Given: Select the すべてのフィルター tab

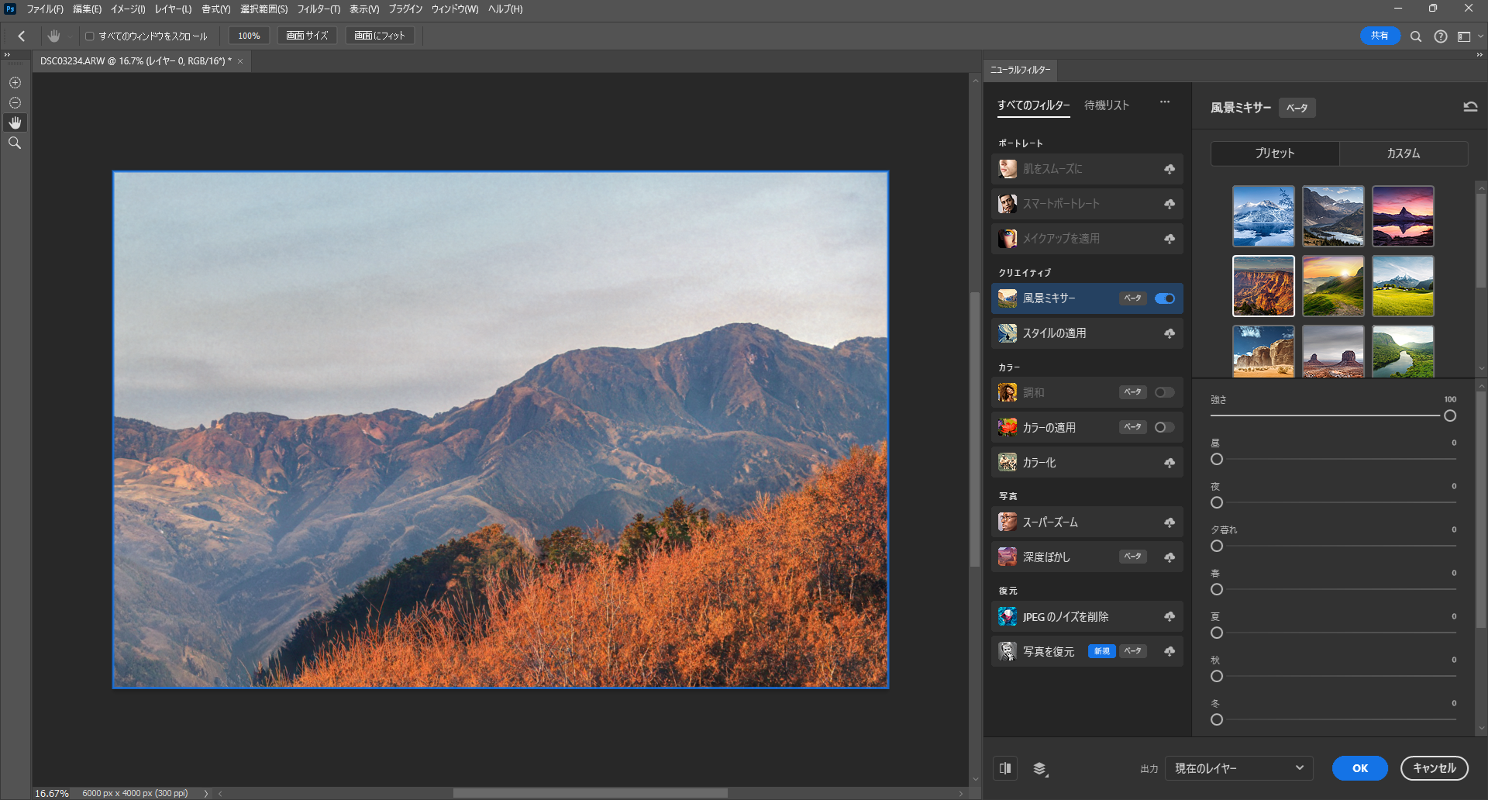Looking at the screenshot, I should click(1033, 105).
